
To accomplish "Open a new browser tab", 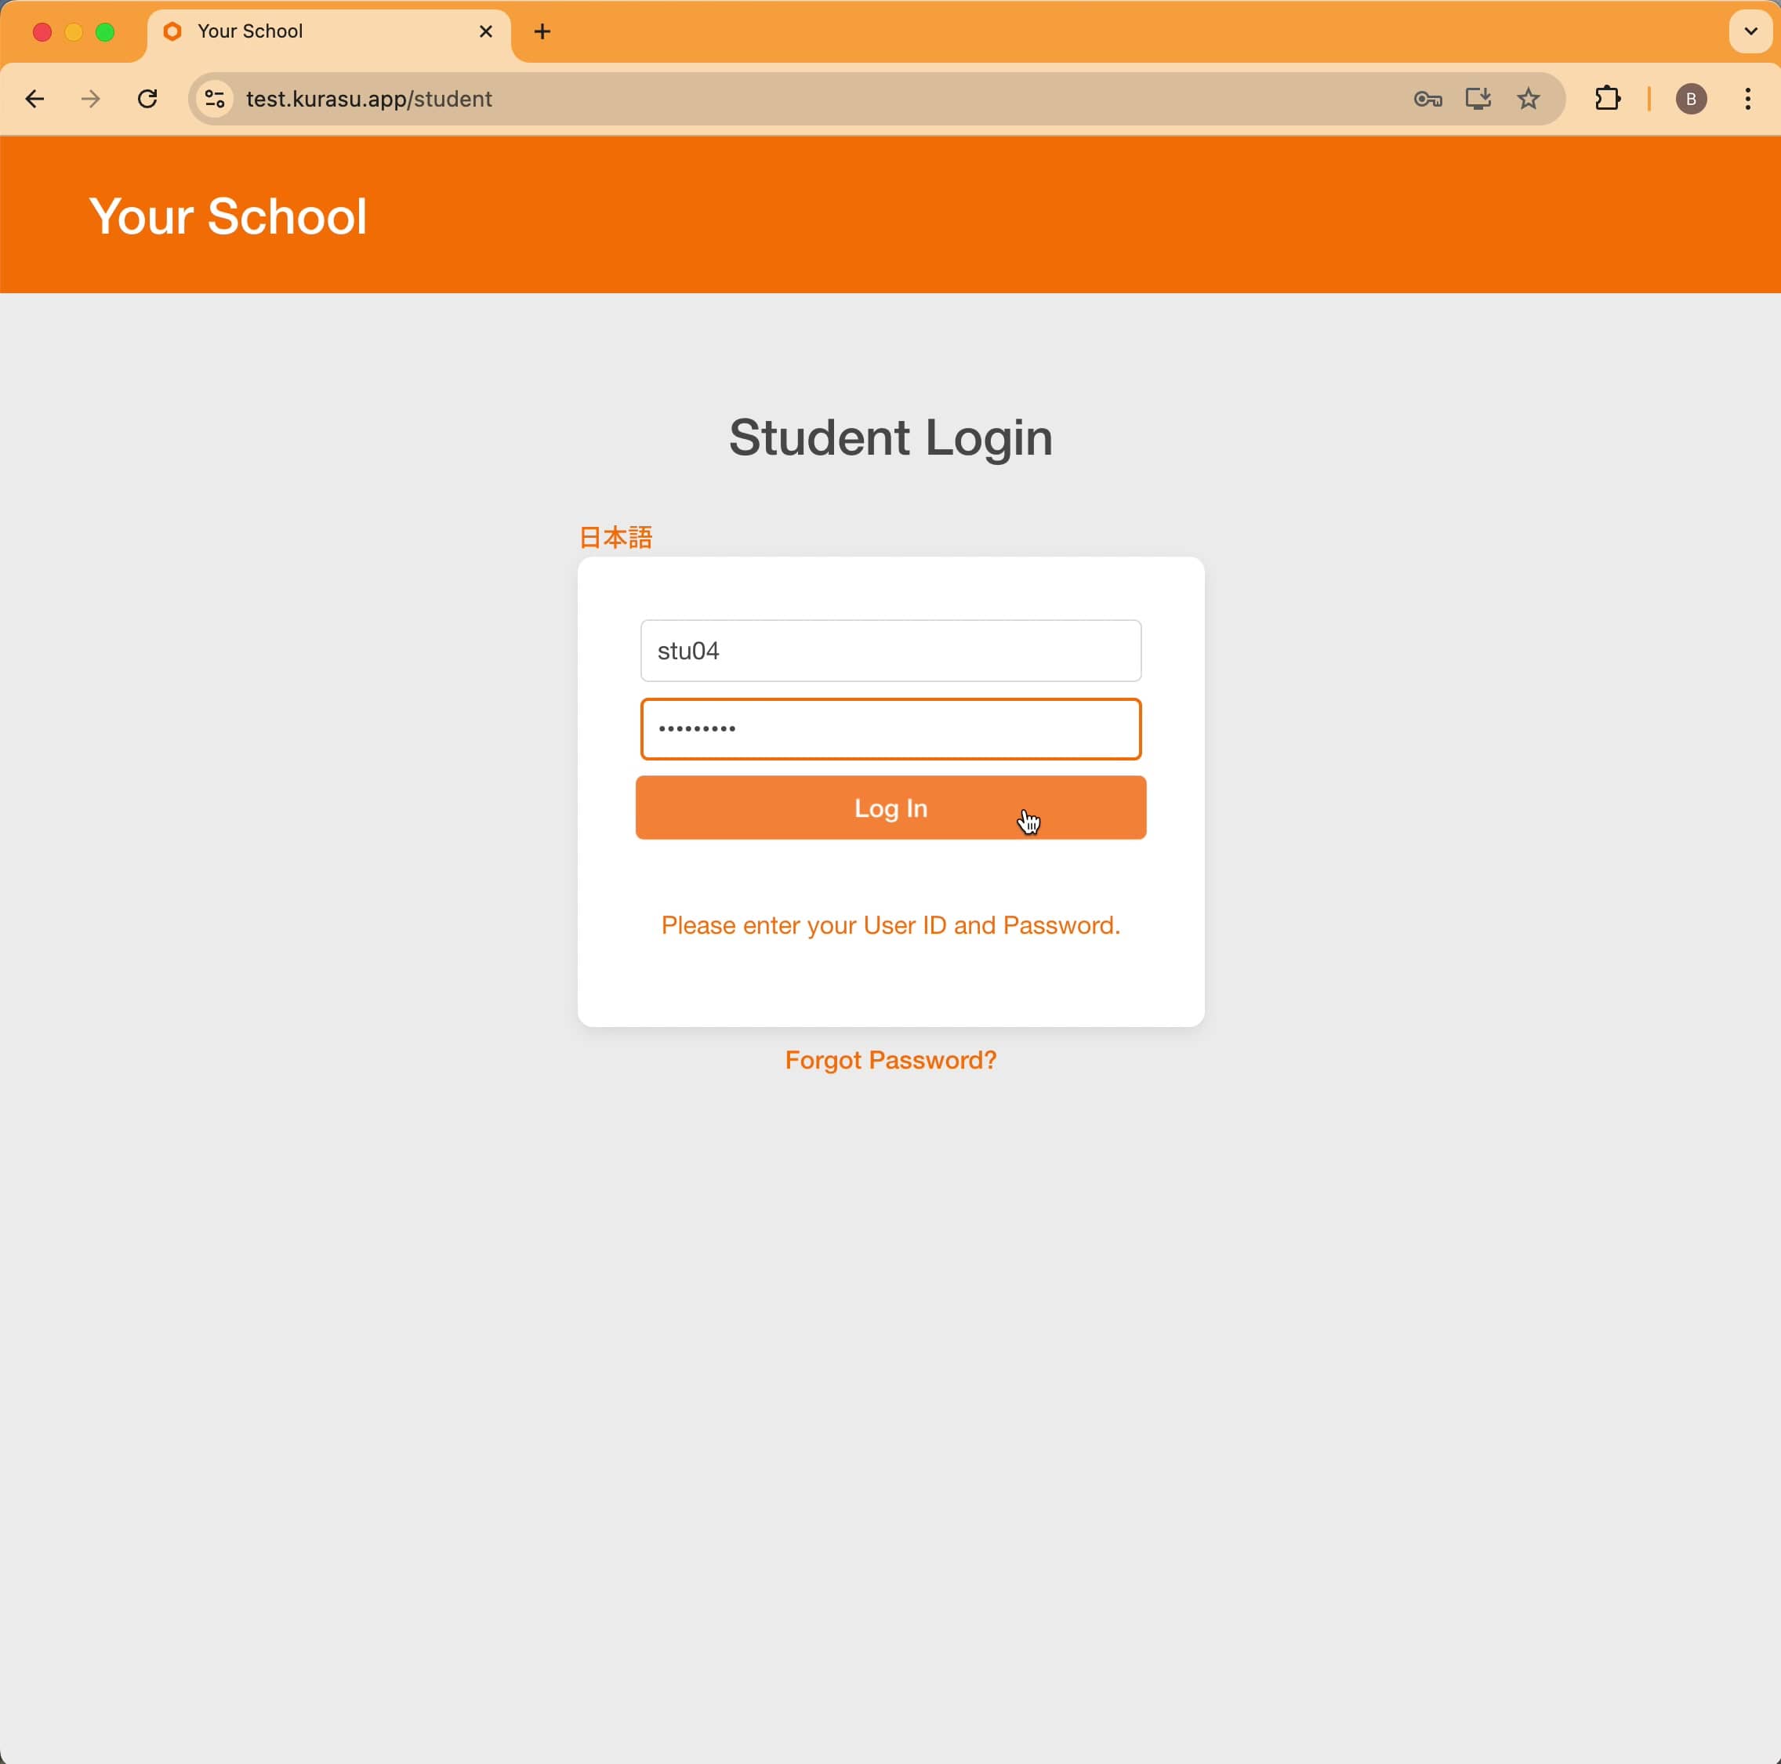I will coord(542,31).
